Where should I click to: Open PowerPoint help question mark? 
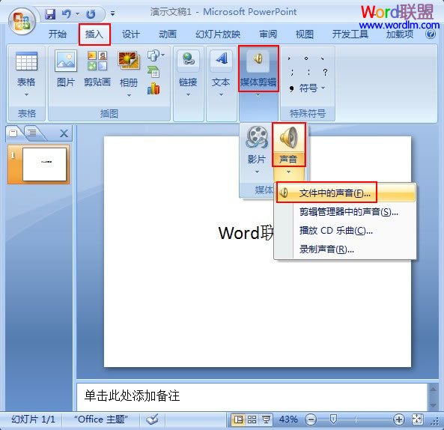(x=431, y=34)
